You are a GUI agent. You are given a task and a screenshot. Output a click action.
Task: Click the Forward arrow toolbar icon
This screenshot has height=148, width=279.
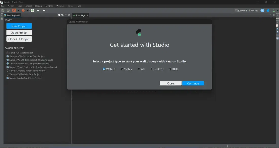coord(44,10)
